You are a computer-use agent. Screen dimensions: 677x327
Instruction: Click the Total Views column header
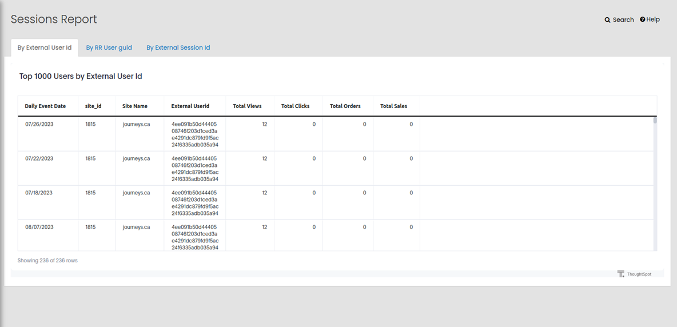point(247,106)
